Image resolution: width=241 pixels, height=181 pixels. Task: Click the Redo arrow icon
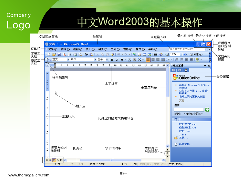(126, 54)
